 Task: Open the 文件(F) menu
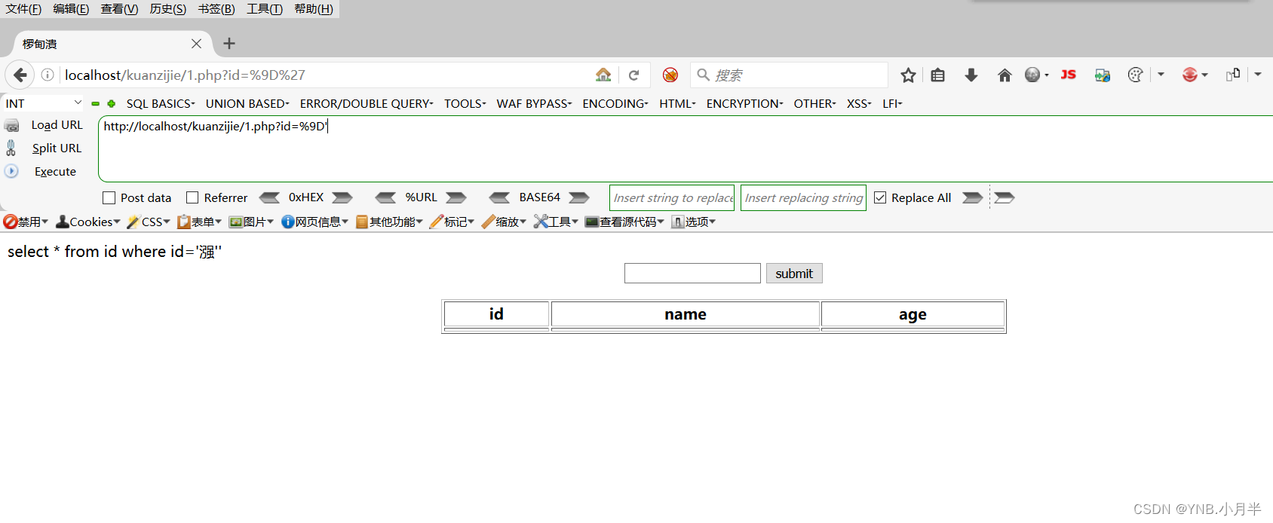click(x=24, y=9)
